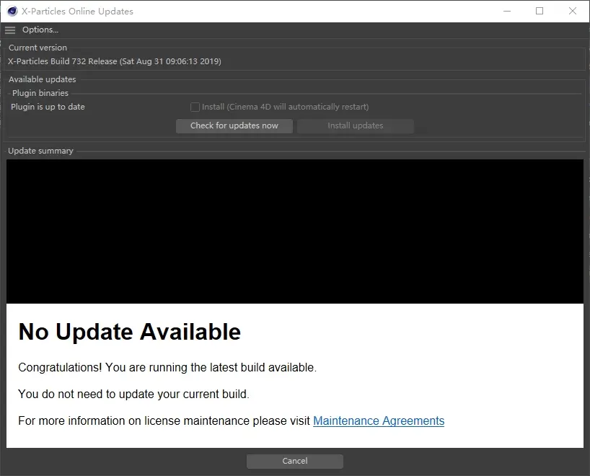Click the No Update Available heading
Image resolution: width=590 pixels, height=476 pixels.
click(x=129, y=332)
